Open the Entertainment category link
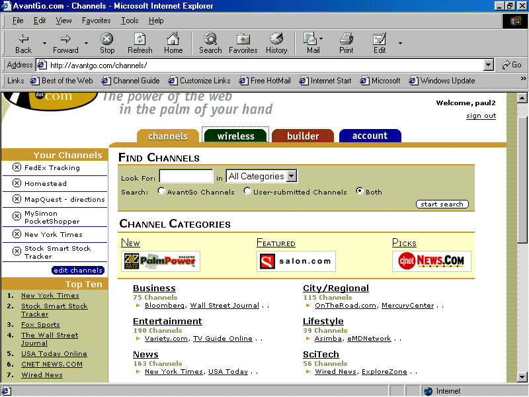The image size is (529, 397). [167, 321]
